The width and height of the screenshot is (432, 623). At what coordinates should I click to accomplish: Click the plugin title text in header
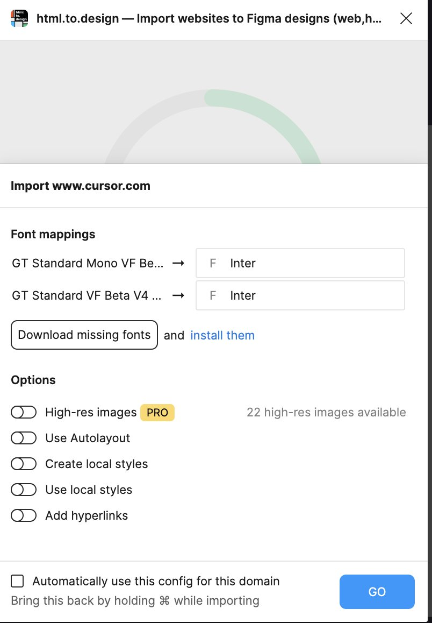tap(209, 18)
